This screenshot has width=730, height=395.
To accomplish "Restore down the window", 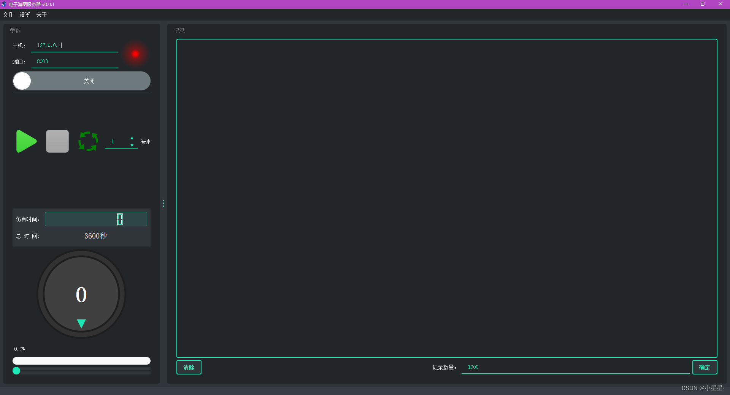I will click(703, 4).
